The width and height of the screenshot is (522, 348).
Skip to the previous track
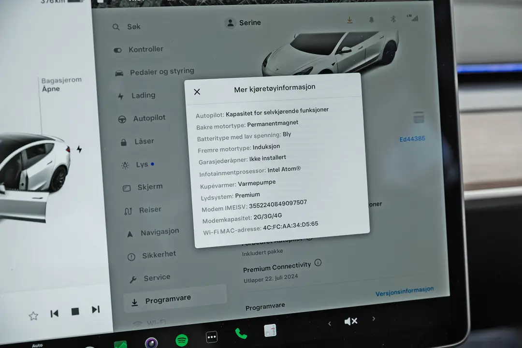tap(54, 313)
